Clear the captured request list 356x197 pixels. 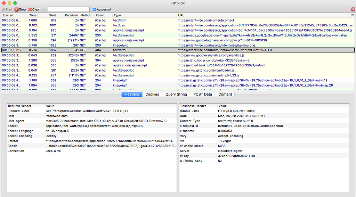tap(34, 9)
